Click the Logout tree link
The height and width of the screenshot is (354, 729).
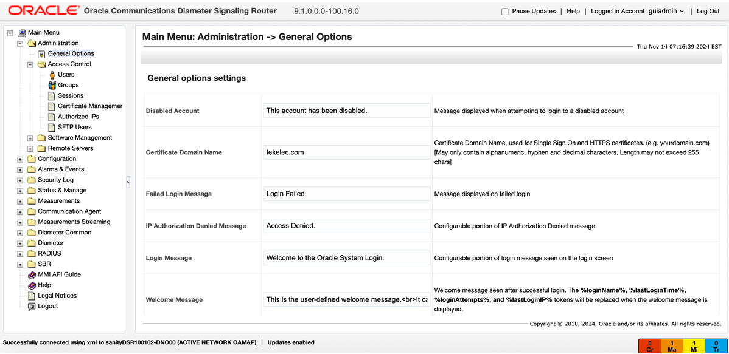tap(48, 306)
